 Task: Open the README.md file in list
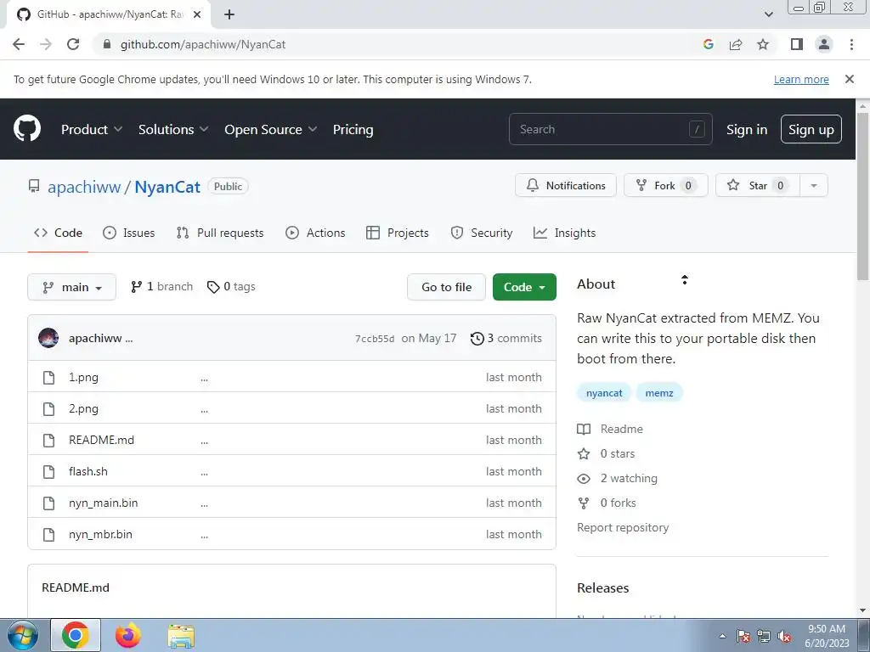(102, 441)
